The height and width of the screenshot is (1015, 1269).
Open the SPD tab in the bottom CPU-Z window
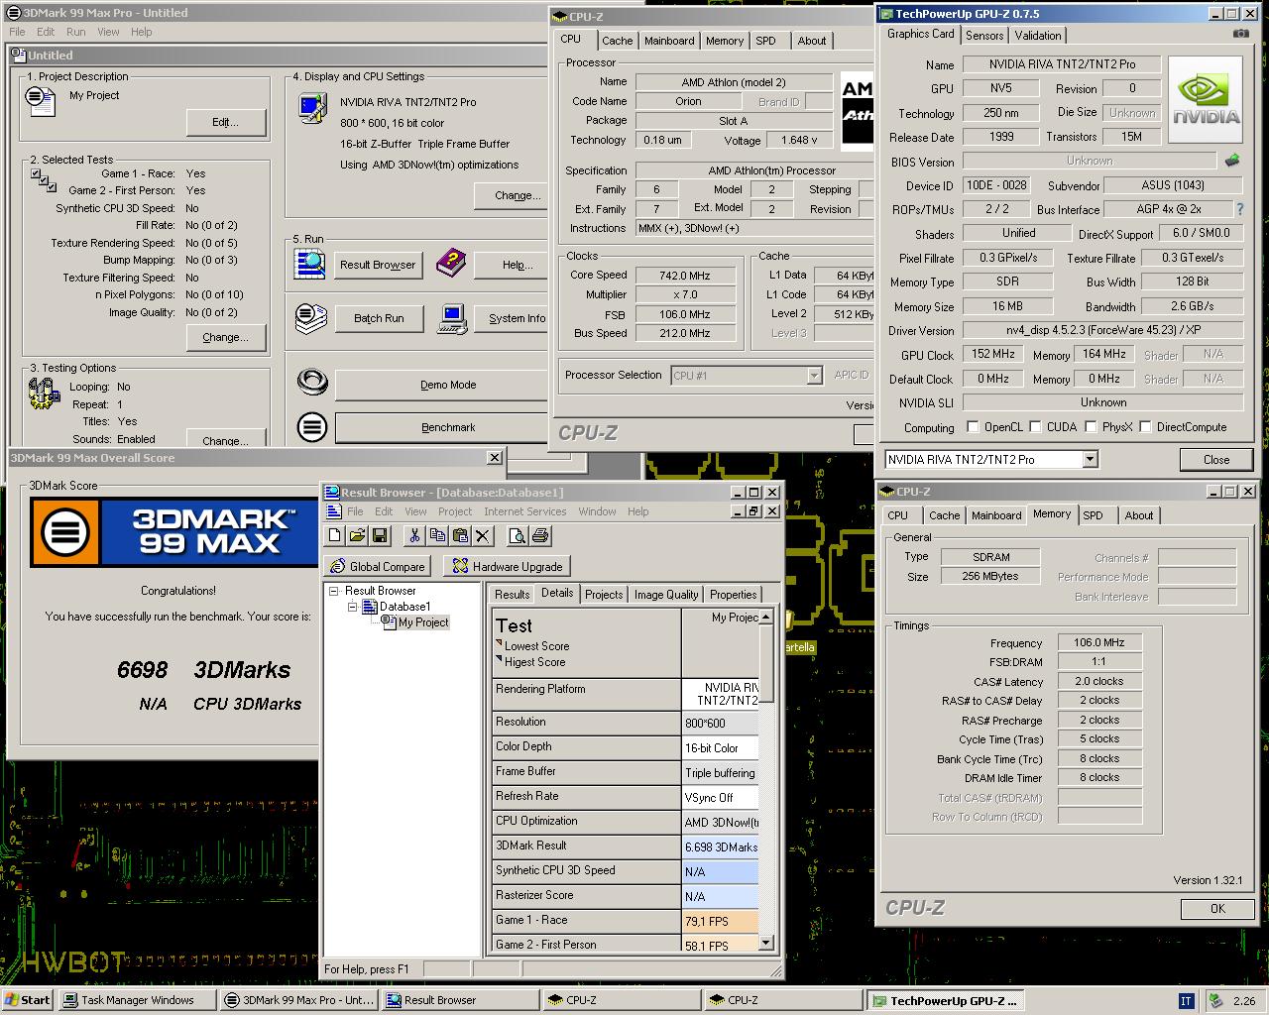click(x=1094, y=515)
